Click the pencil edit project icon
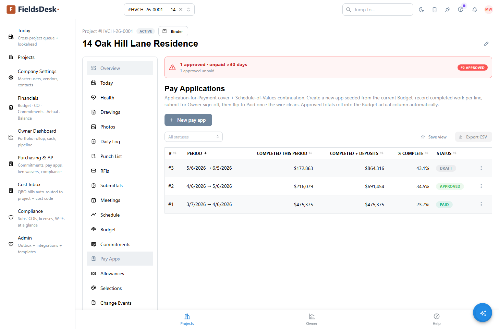This screenshot has height=329, width=499. coord(486,44)
